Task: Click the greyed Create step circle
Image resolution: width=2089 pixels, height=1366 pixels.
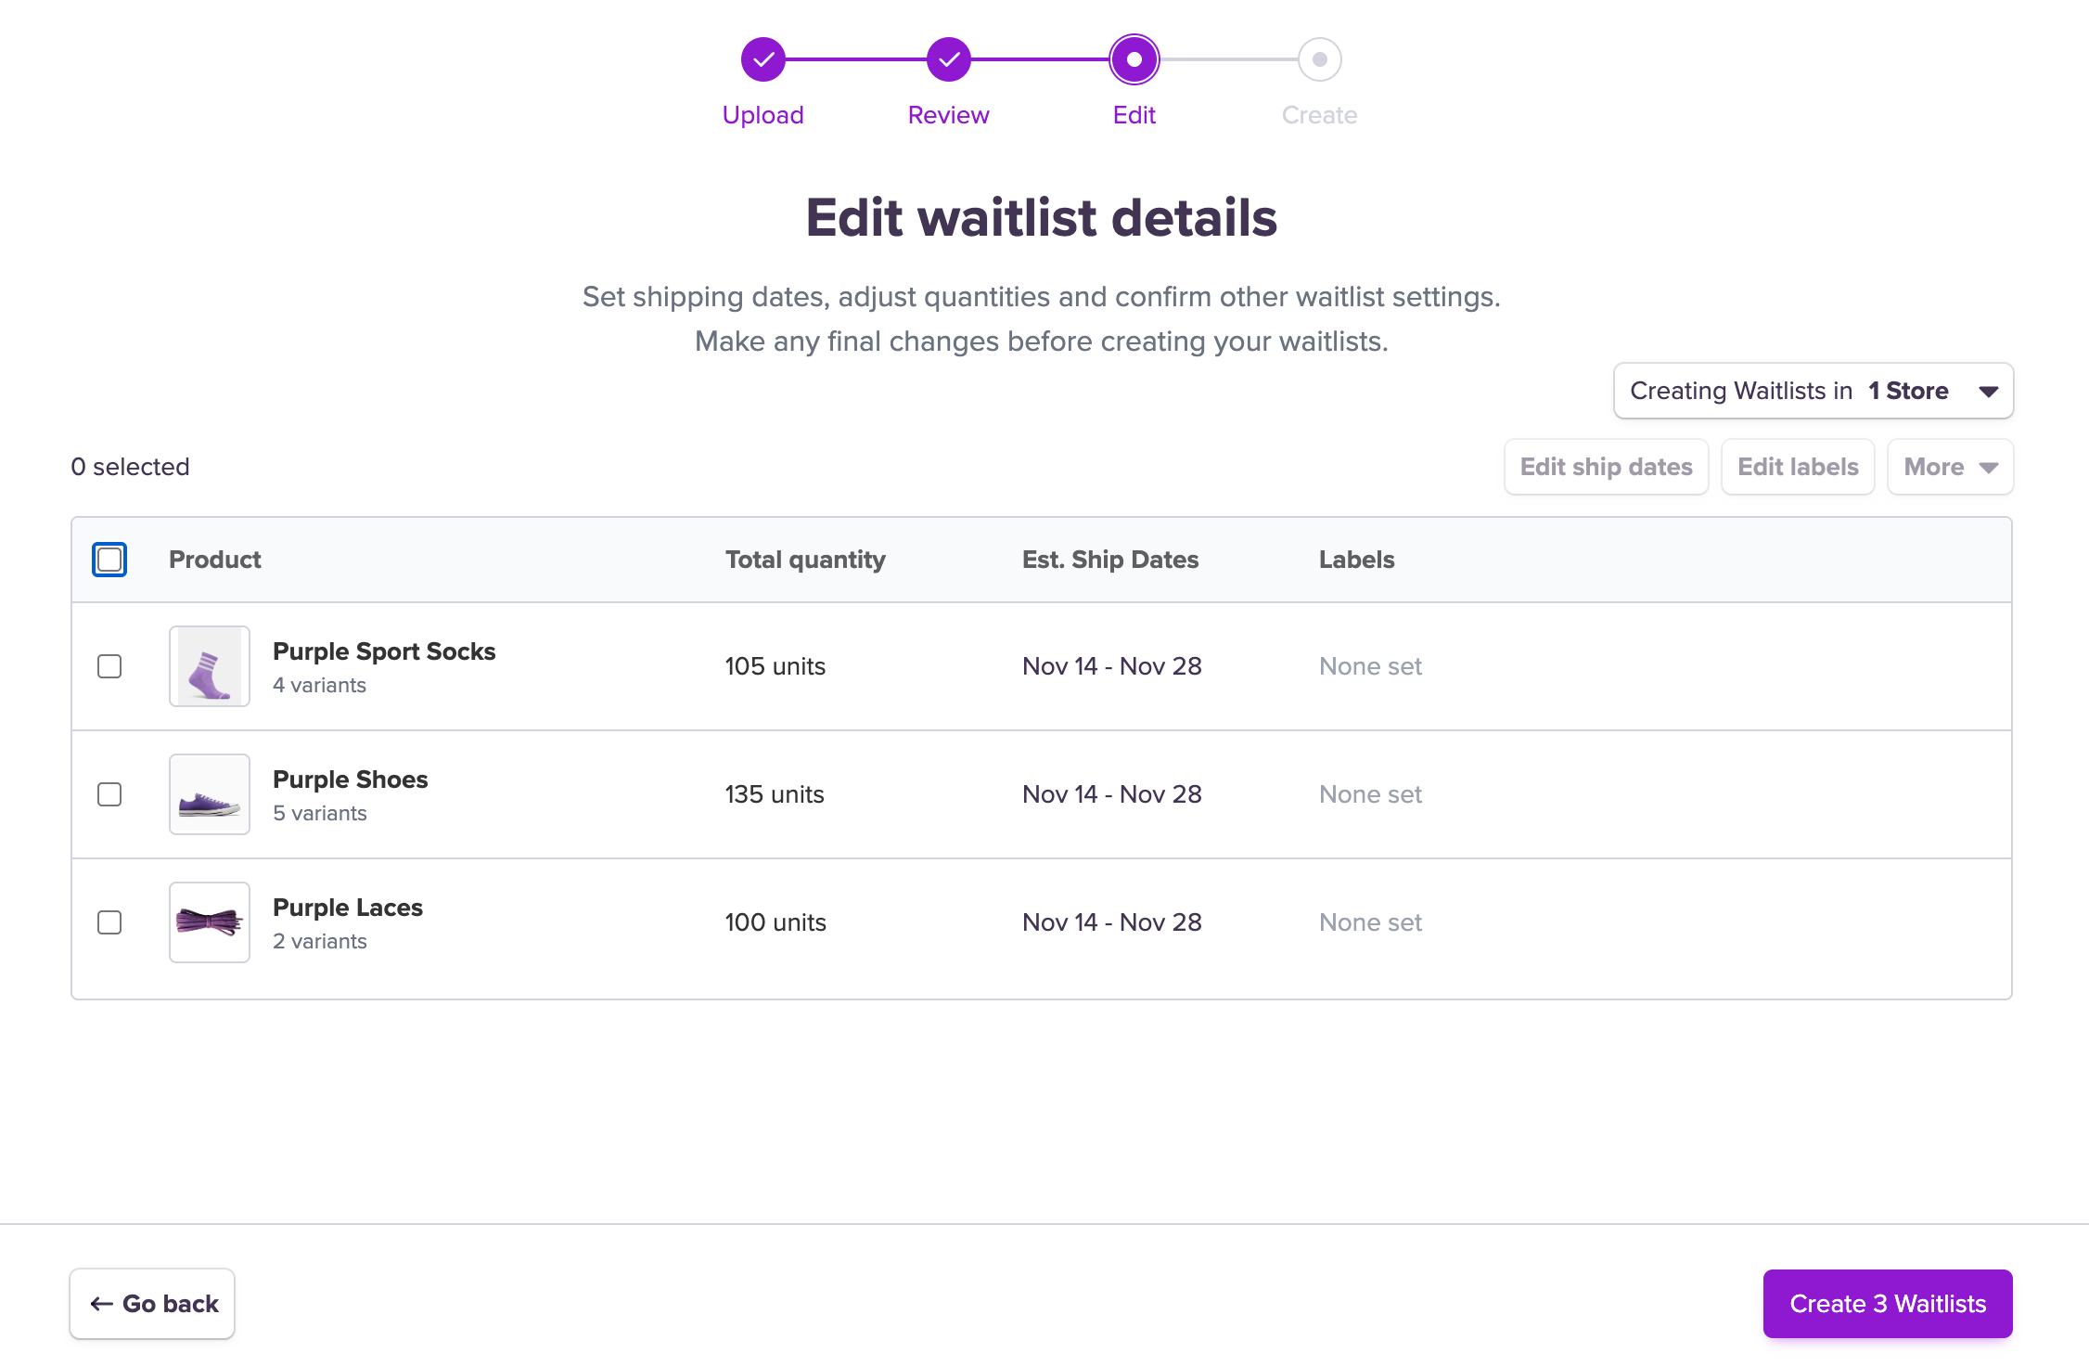Action: (x=1319, y=59)
